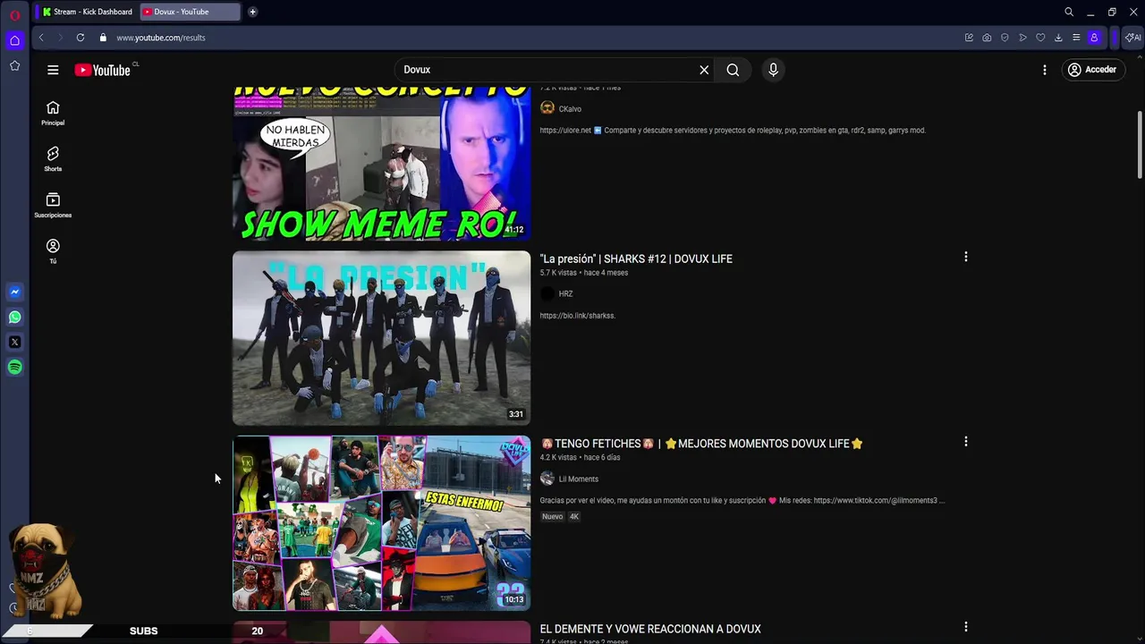Open YouTube settings three-dot menu
The image size is (1145, 644).
point(1045,70)
